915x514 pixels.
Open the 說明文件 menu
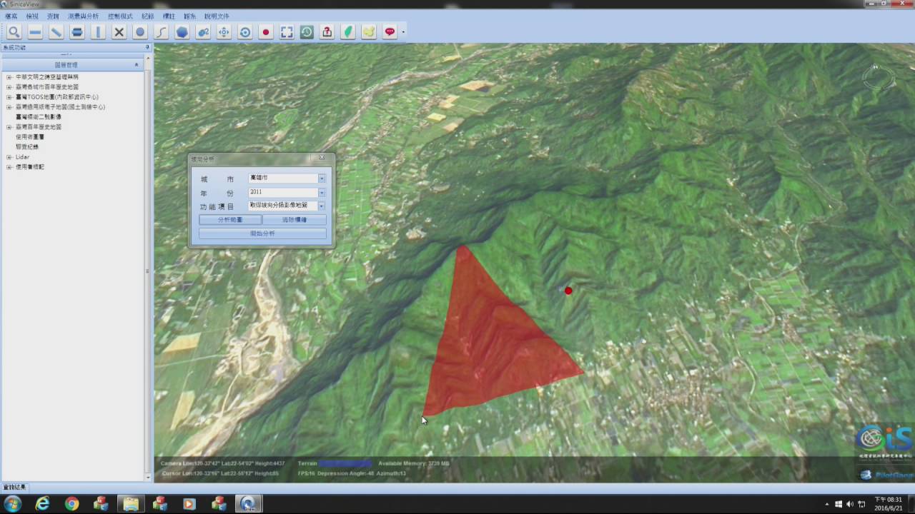tap(217, 16)
